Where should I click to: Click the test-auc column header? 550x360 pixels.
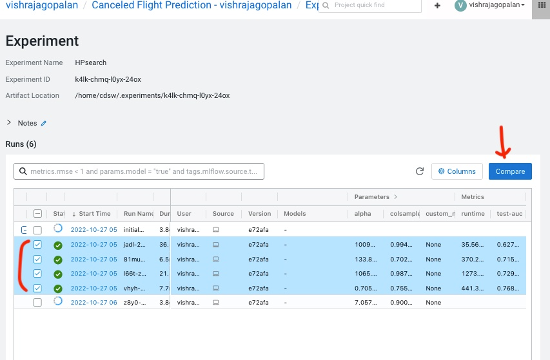click(x=509, y=214)
